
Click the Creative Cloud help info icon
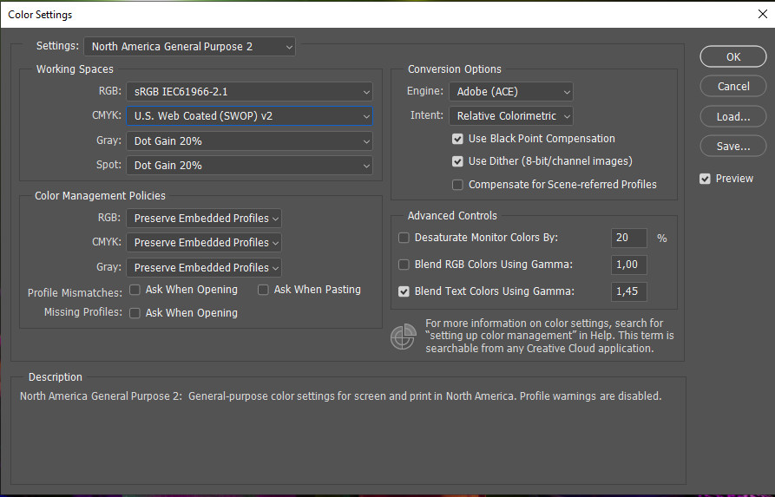(x=403, y=337)
